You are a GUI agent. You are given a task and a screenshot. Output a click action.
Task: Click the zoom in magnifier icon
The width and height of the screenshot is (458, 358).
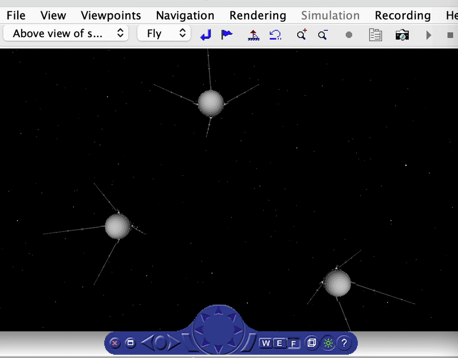[x=302, y=35]
